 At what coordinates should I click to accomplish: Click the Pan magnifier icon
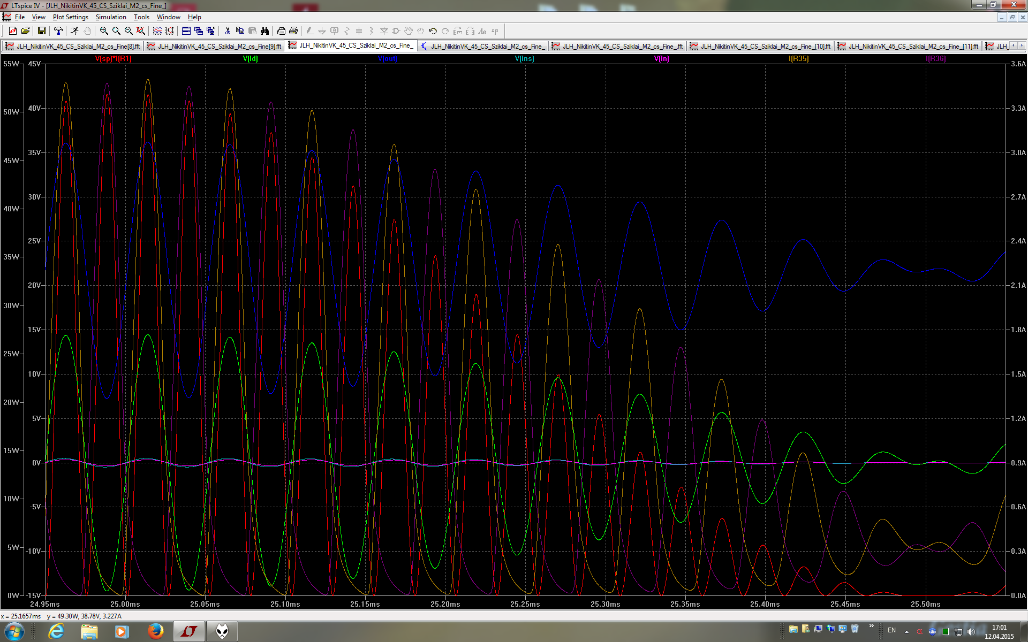point(116,31)
